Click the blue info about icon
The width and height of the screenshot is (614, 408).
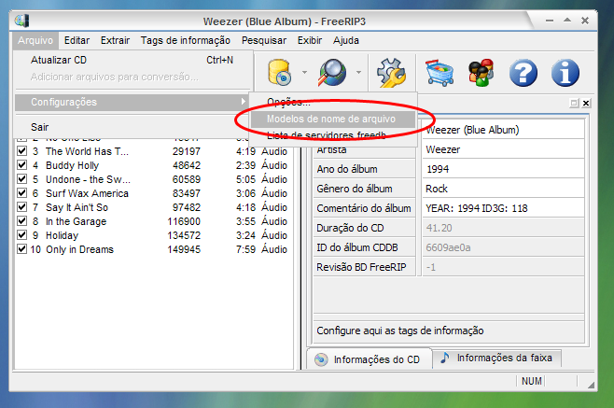click(565, 73)
